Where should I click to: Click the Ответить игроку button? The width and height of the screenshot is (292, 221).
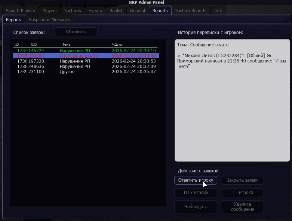[196, 180]
